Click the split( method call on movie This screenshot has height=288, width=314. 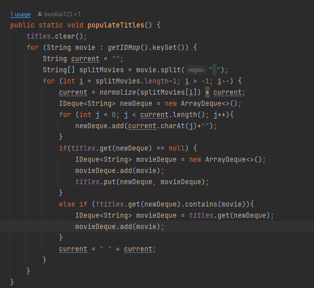[x=173, y=70]
